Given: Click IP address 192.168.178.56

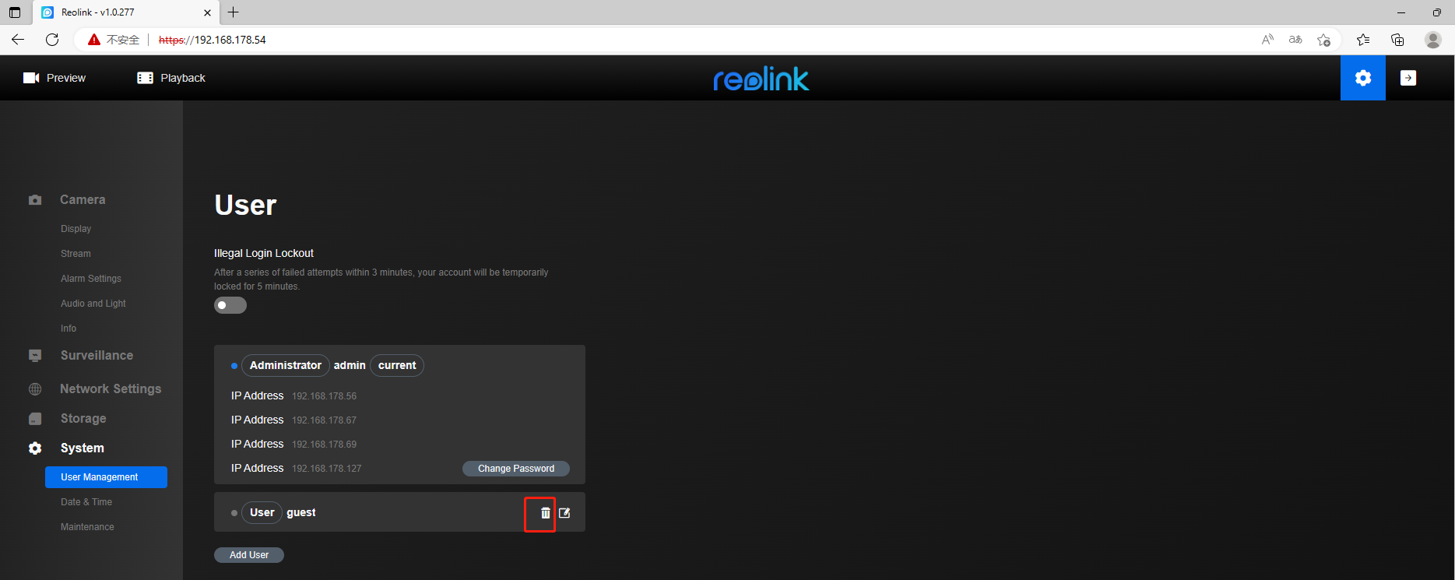Looking at the screenshot, I should [x=325, y=396].
